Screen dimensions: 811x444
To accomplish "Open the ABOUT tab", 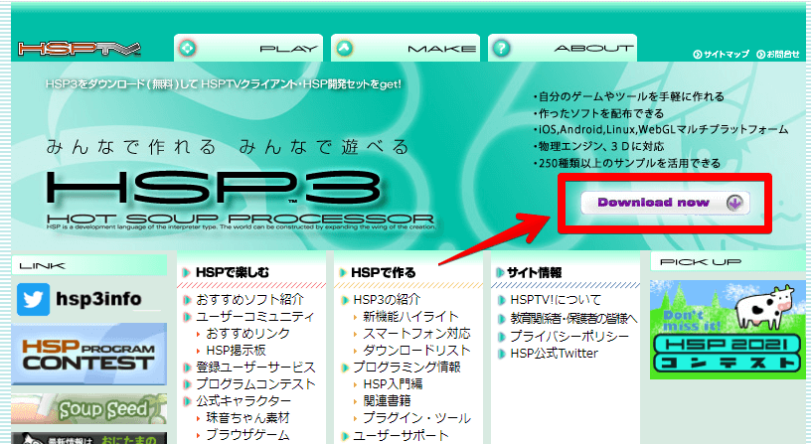I will click(x=563, y=48).
